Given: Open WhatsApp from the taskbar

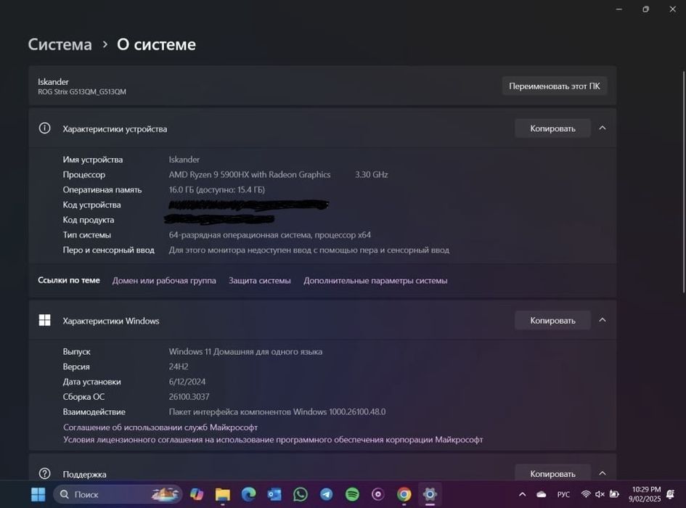Looking at the screenshot, I should 300,494.
